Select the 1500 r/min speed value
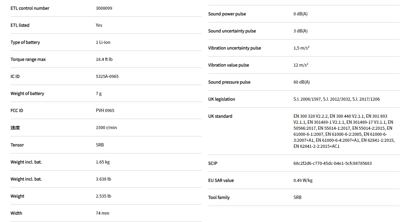The image size is (401, 222). (x=106, y=128)
